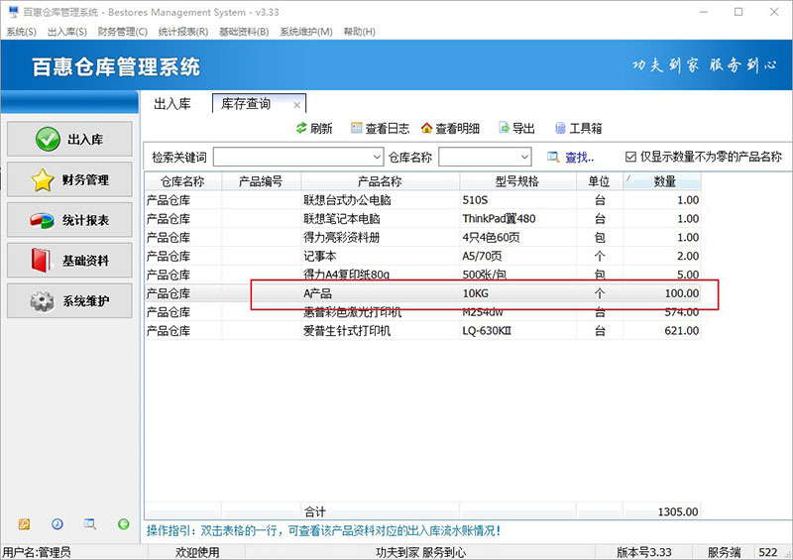The width and height of the screenshot is (793, 560).
Task: Click the 510S specification cell
Action: [517, 200]
